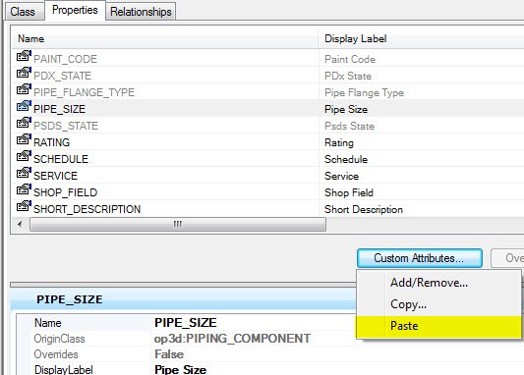Viewport: 524px width, 375px height.
Task: Click the SHOP_FIELD property icon
Action: (24, 189)
